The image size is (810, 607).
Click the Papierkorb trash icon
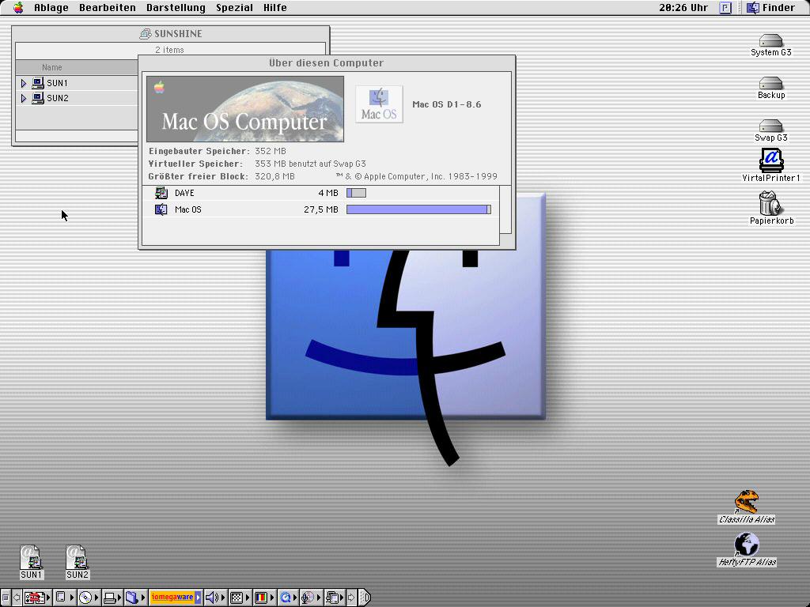point(770,204)
